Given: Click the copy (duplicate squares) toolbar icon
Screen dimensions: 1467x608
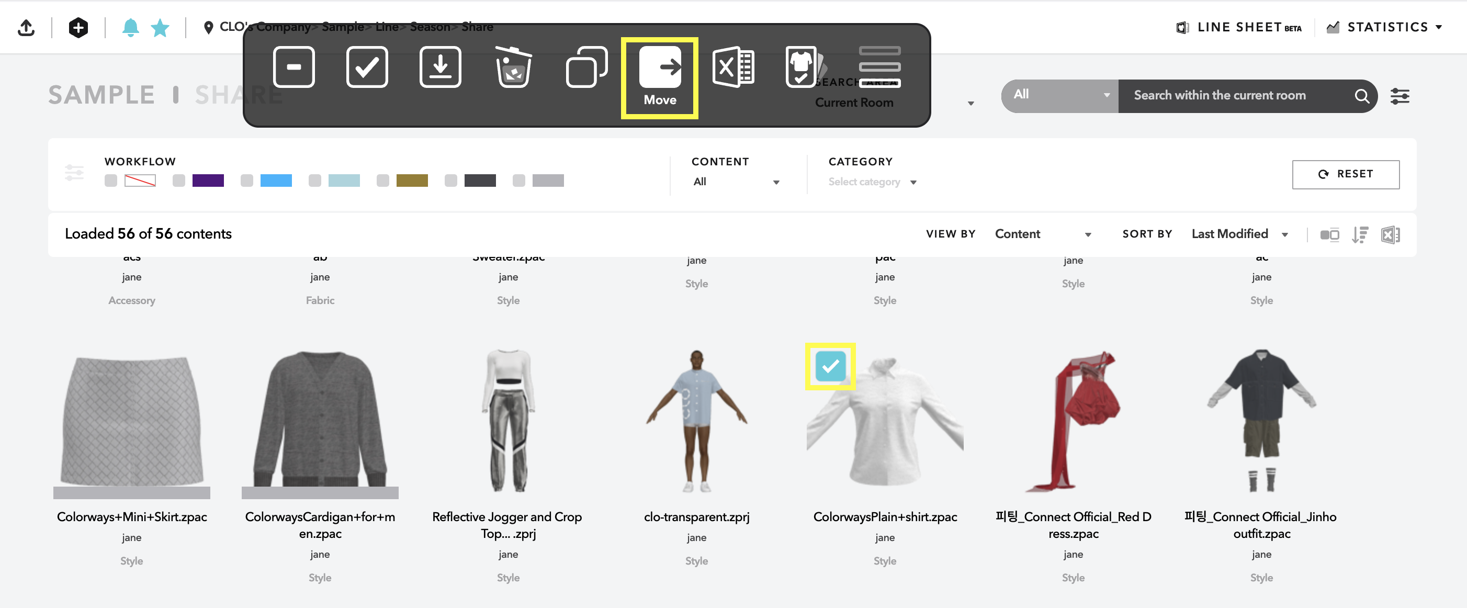Looking at the screenshot, I should click(x=586, y=67).
